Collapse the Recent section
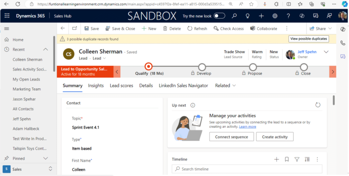Screen dimensions: 349x176 tap(45, 49)
